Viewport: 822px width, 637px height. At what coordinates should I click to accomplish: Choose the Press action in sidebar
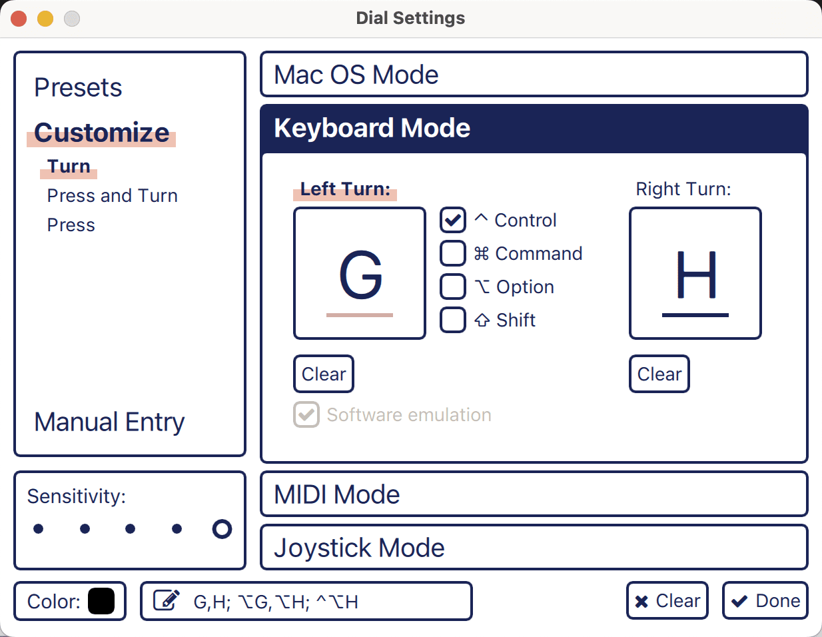tap(71, 225)
